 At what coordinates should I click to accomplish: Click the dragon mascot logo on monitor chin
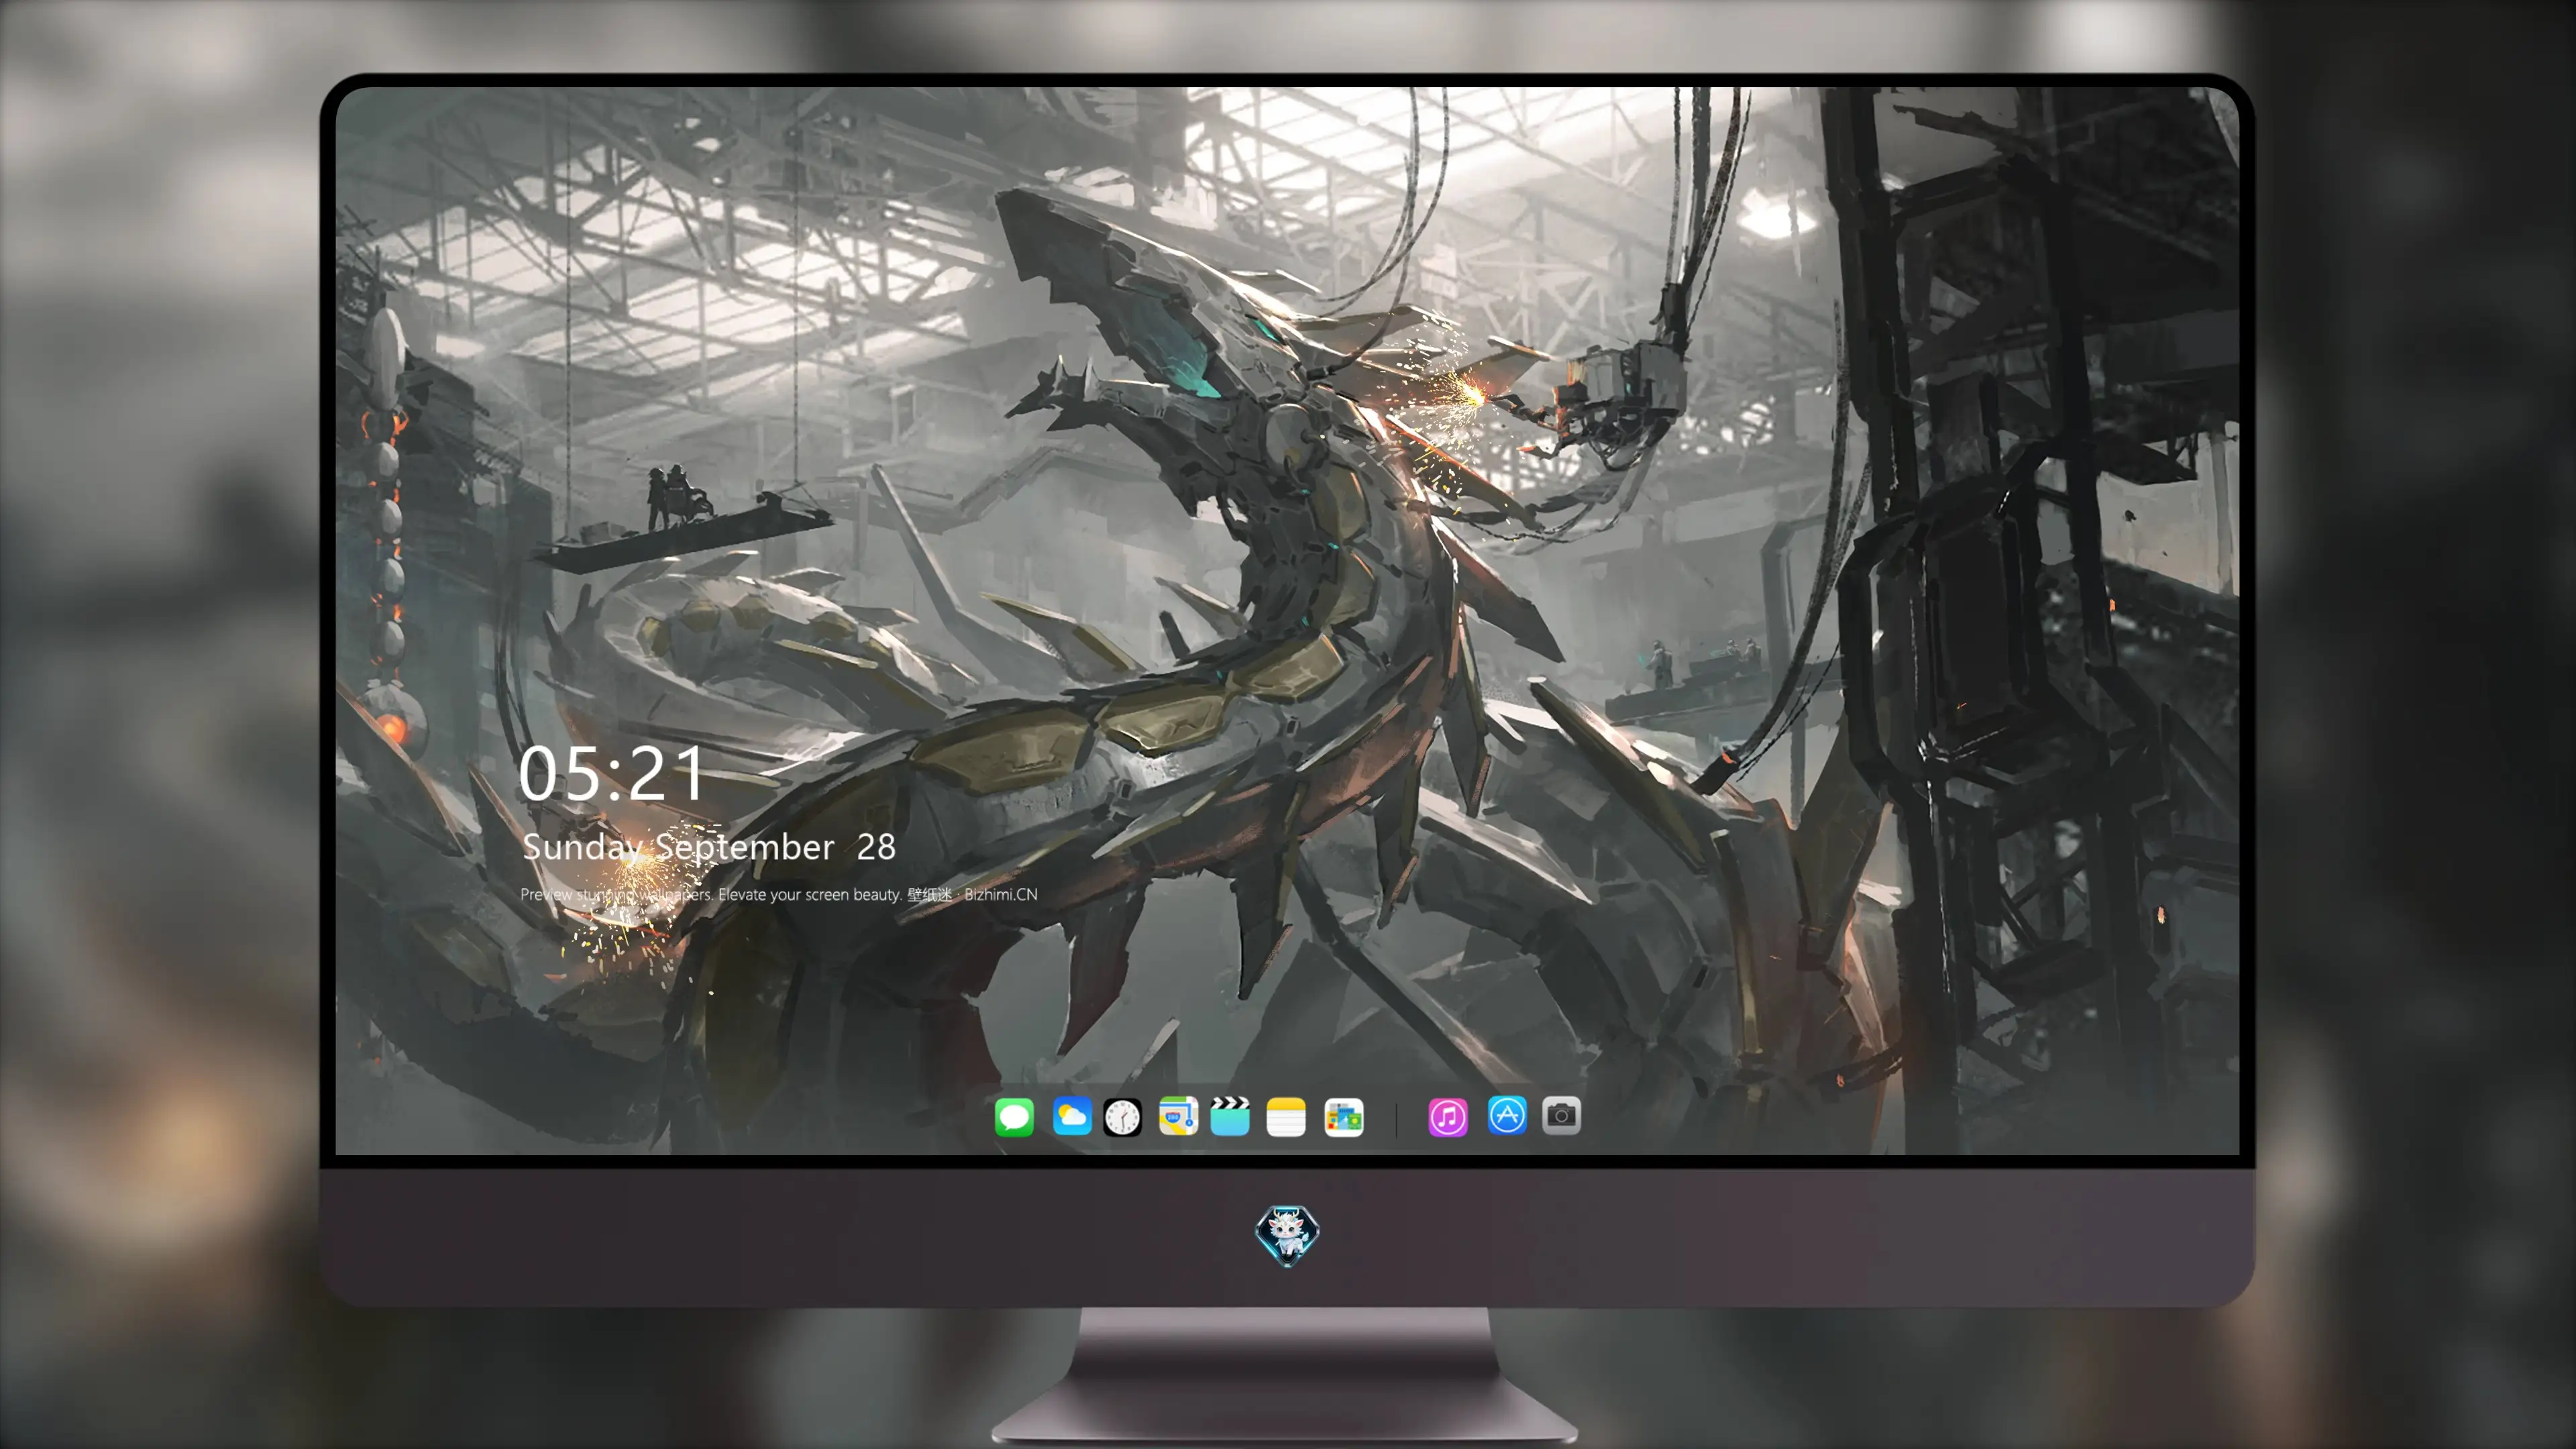(1287, 1235)
